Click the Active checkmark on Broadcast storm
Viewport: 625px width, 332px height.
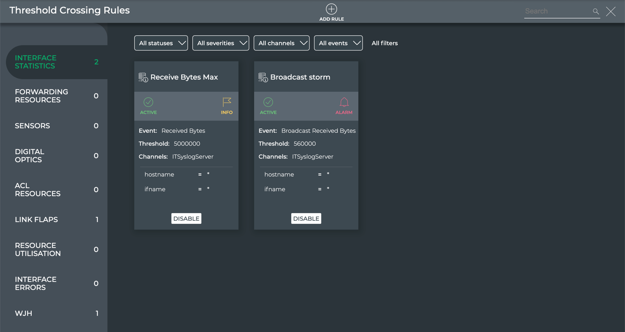coord(268,102)
